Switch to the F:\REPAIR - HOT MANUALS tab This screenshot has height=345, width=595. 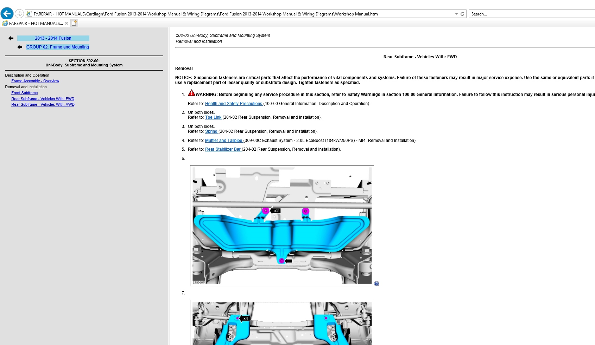(33, 23)
